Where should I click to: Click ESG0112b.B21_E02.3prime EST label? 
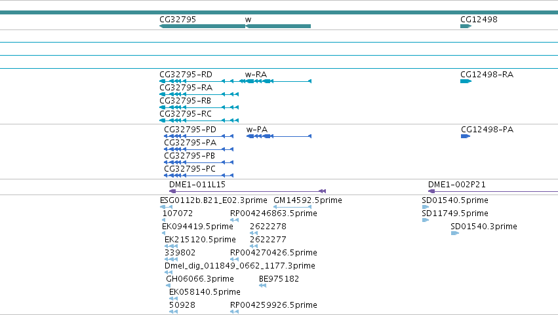pyautogui.click(x=214, y=200)
